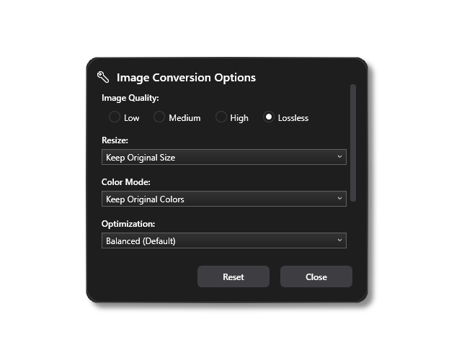Open the Color Mode dropdown showing Keep Original Colors

[x=224, y=199]
